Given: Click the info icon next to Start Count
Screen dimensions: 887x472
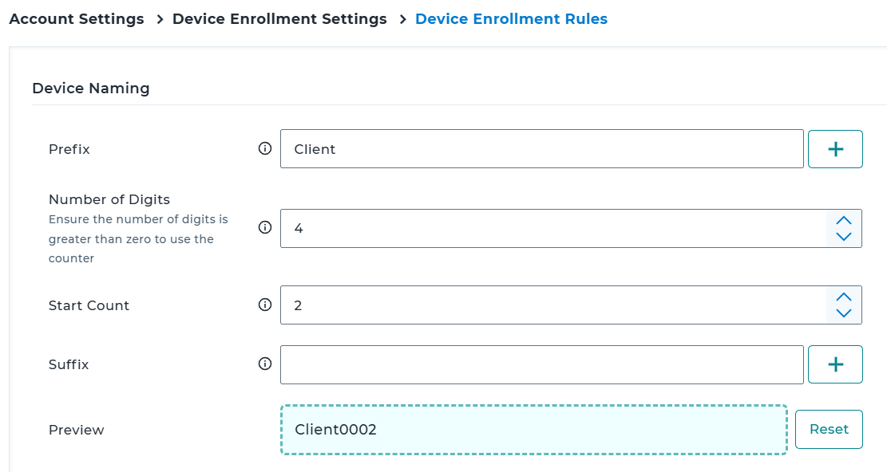Looking at the screenshot, I should pyautogui.click(x=265, y=305).
